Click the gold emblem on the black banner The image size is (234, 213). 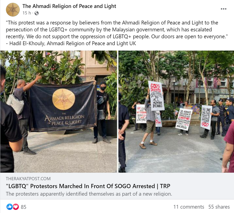(x=64, y=99)
